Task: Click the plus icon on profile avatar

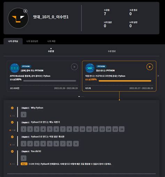Action: click(x=25, y=11)
